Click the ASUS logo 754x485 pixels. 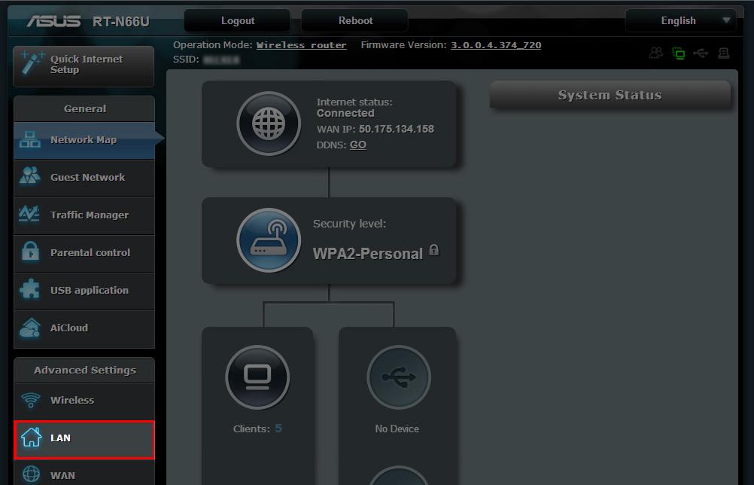(x=53, y=21)
